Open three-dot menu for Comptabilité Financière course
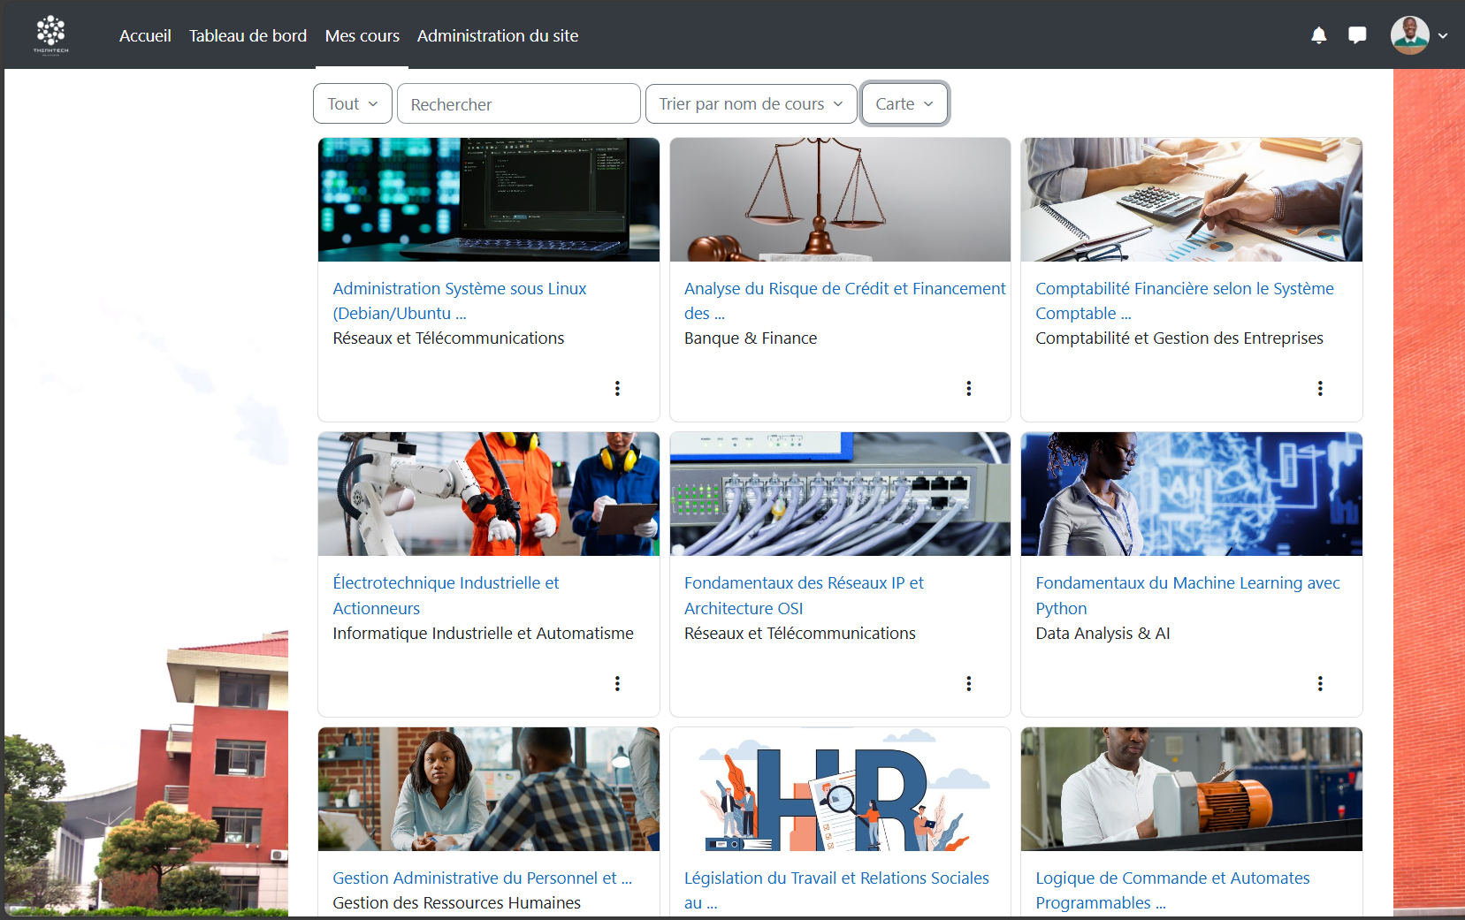This screenshot has height=920, width=1465. tap(1320, 388)
